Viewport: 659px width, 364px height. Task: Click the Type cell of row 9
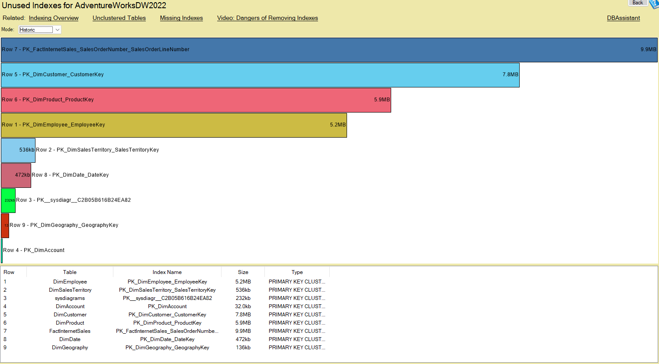297,348
